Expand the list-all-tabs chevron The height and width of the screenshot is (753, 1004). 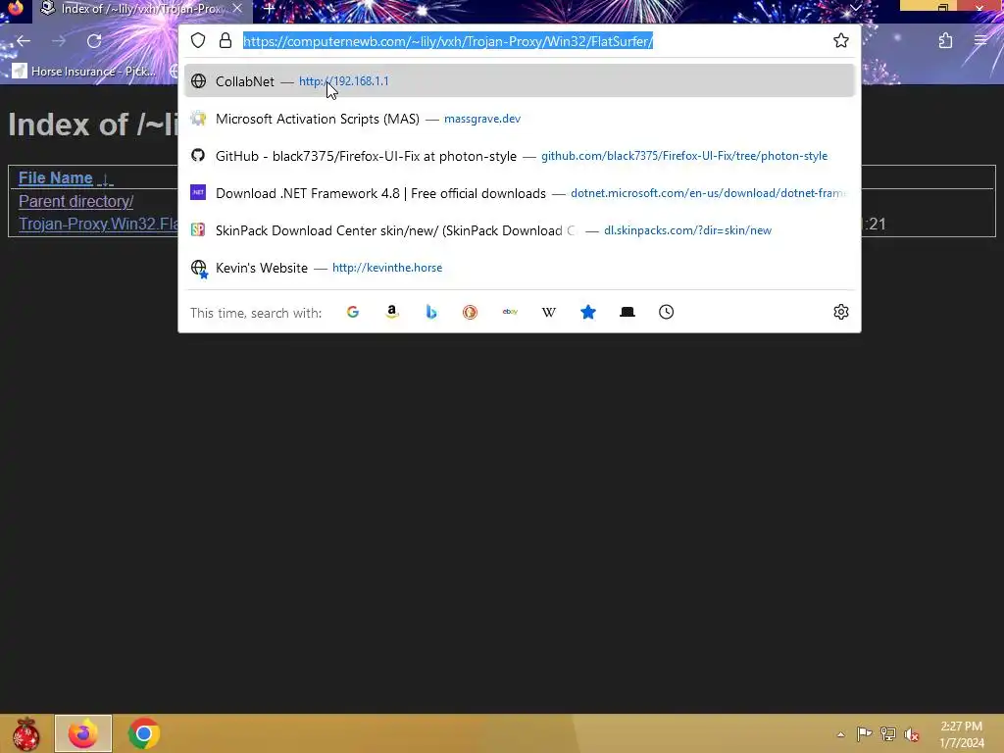click(x=855, y=8)
